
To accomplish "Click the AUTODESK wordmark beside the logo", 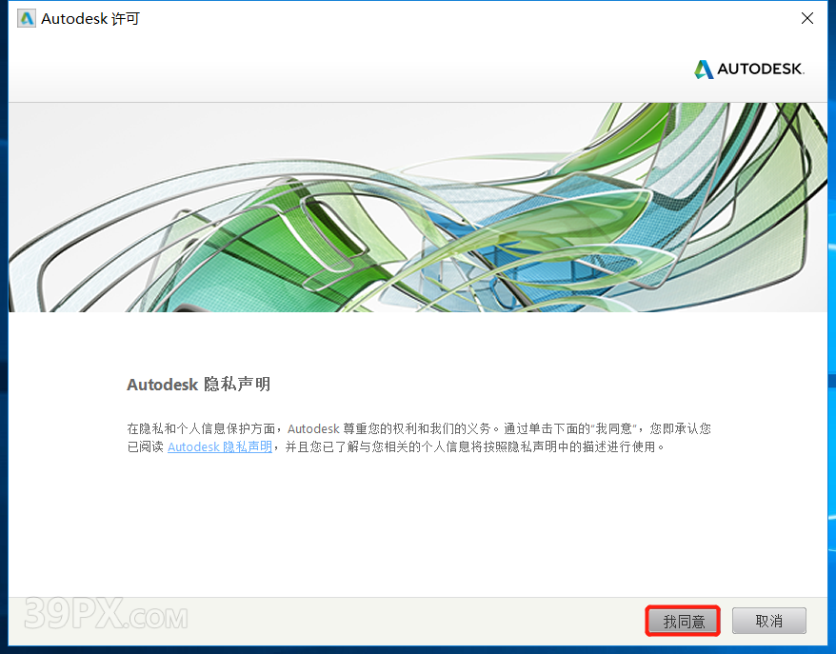I will point(760,69).
